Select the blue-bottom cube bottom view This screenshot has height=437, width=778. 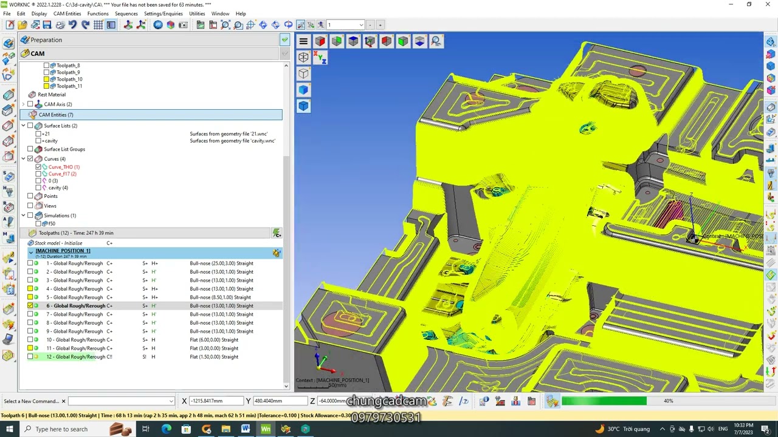(x=419, y=41)
